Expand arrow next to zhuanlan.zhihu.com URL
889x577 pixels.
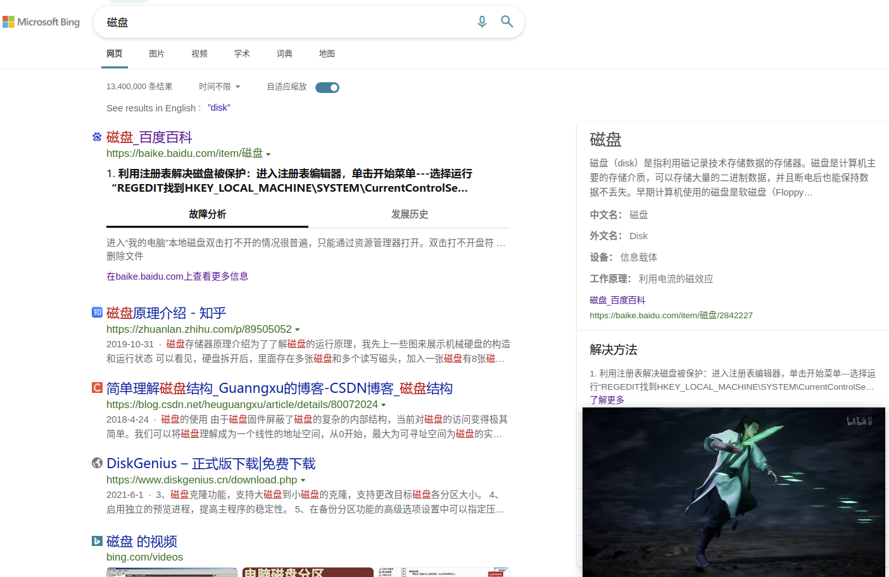pyautogui.click(x=298, y=330)
